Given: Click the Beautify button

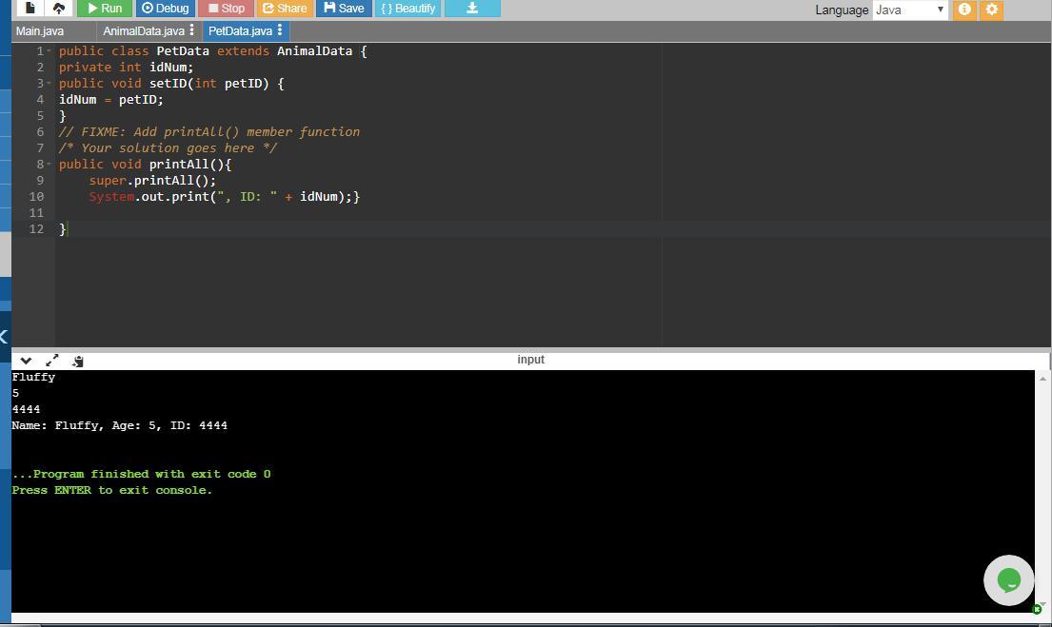Looking at the screenshot, I should click(407, 8).
